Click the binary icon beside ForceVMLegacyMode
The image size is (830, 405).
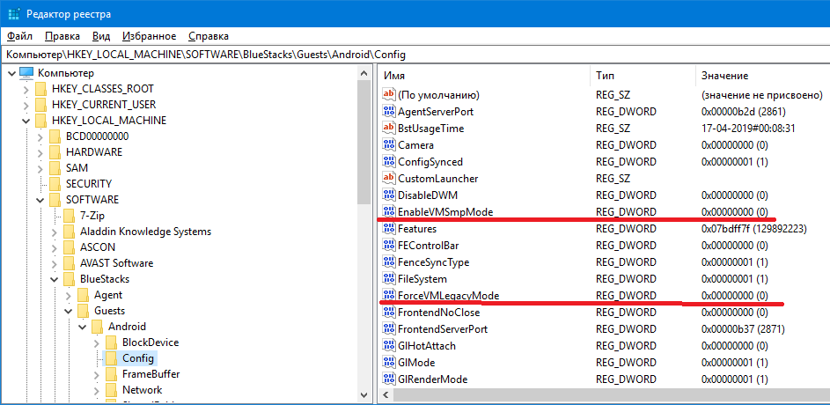389,296
